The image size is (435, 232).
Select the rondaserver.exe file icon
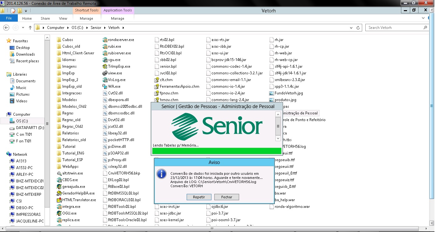tap(105, 40)
